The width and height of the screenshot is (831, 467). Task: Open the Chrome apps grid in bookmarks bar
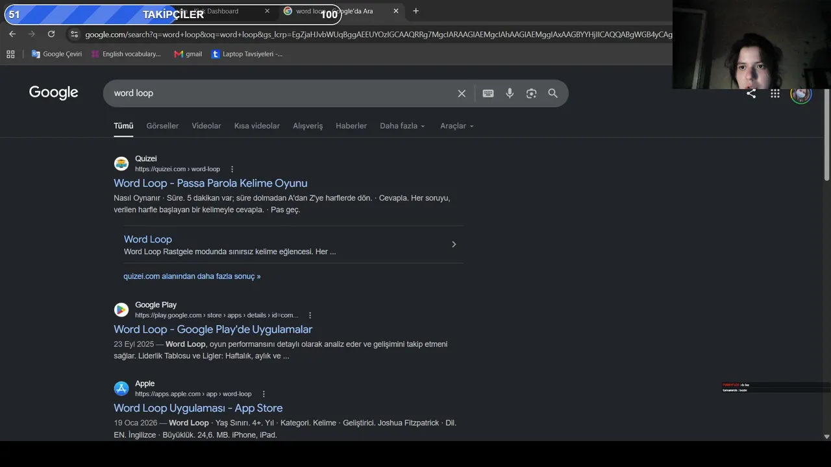[10, 54]
